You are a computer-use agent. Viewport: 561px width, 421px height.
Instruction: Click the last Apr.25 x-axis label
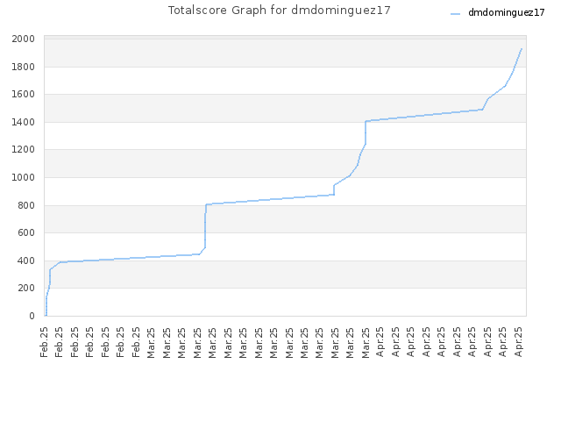[x=518, y=342]
